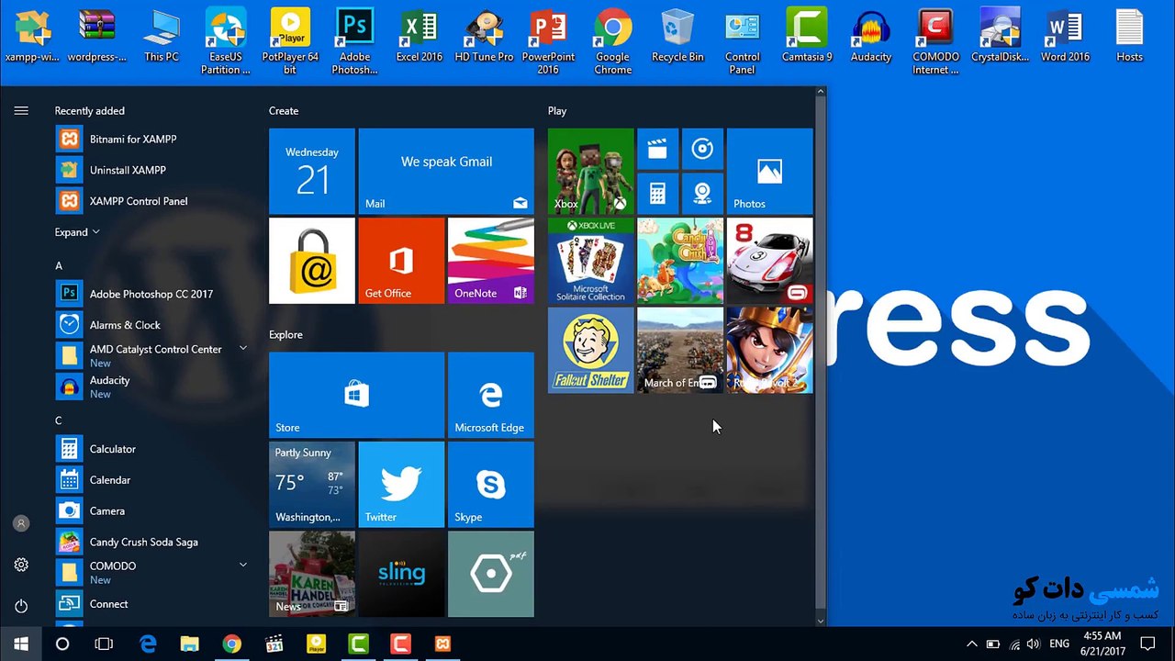Switch the ENG input language indicator
The width and height of the screenshot is (1175, 661).
tap(1059, 644)
